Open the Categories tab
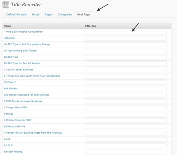Image resolution: width=177 pixels, height=155 pixels. [65, 14]
